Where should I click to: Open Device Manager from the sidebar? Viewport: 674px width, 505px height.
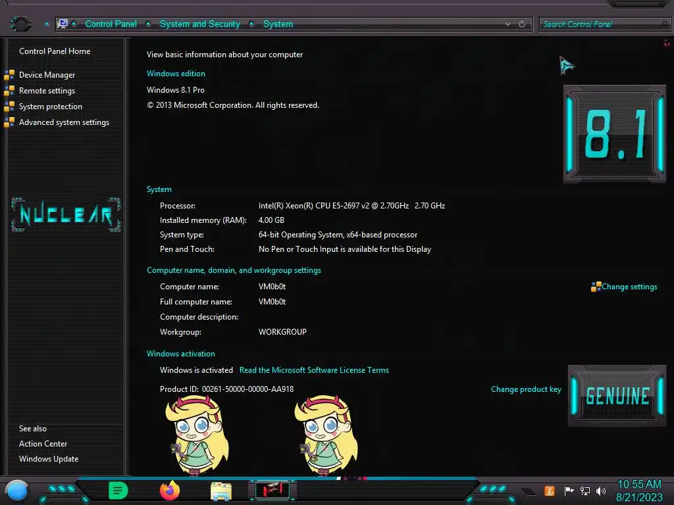[47, 75]
